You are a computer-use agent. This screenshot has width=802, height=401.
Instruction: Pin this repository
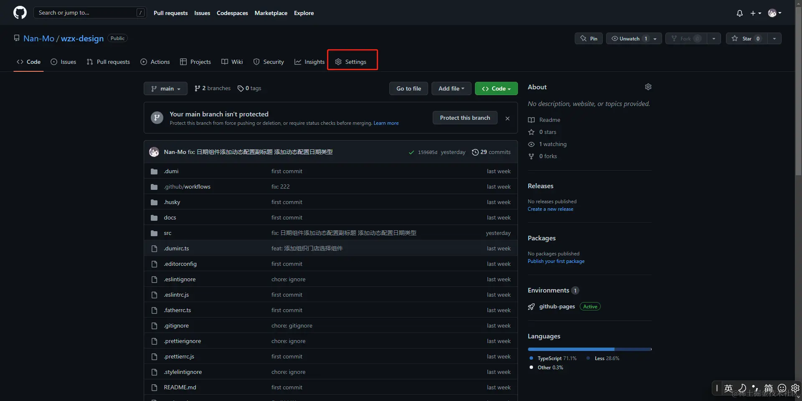pos(589,38)
